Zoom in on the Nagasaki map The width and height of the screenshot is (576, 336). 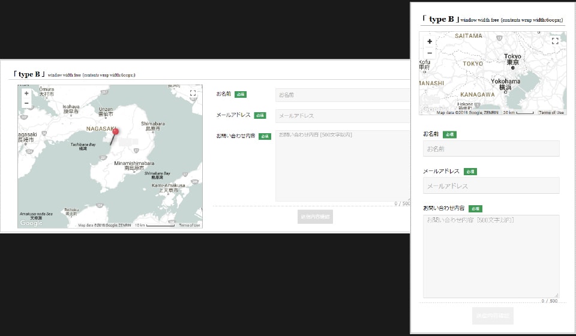coord(26,93)
